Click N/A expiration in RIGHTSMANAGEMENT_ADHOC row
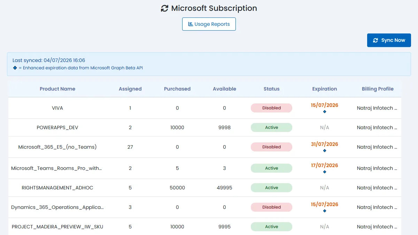Image resolution: width=418 pixels, height=235 pixels. click(325, 188)
